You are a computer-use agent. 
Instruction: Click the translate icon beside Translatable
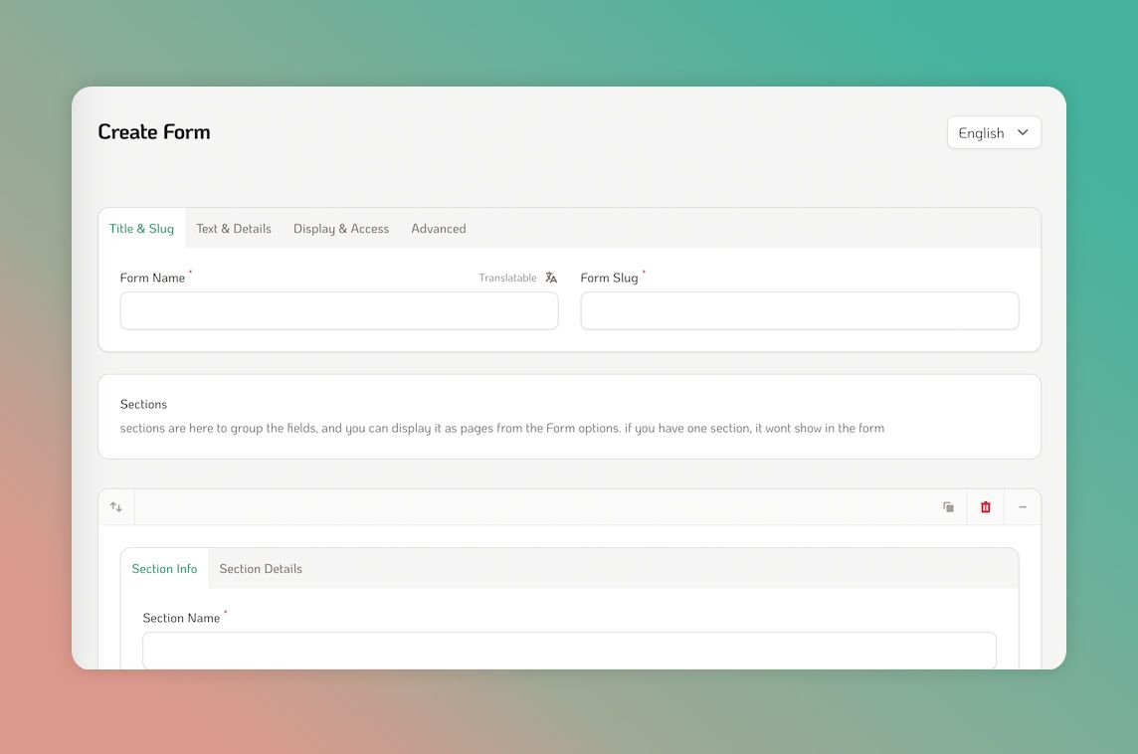[x=551, y=278]
